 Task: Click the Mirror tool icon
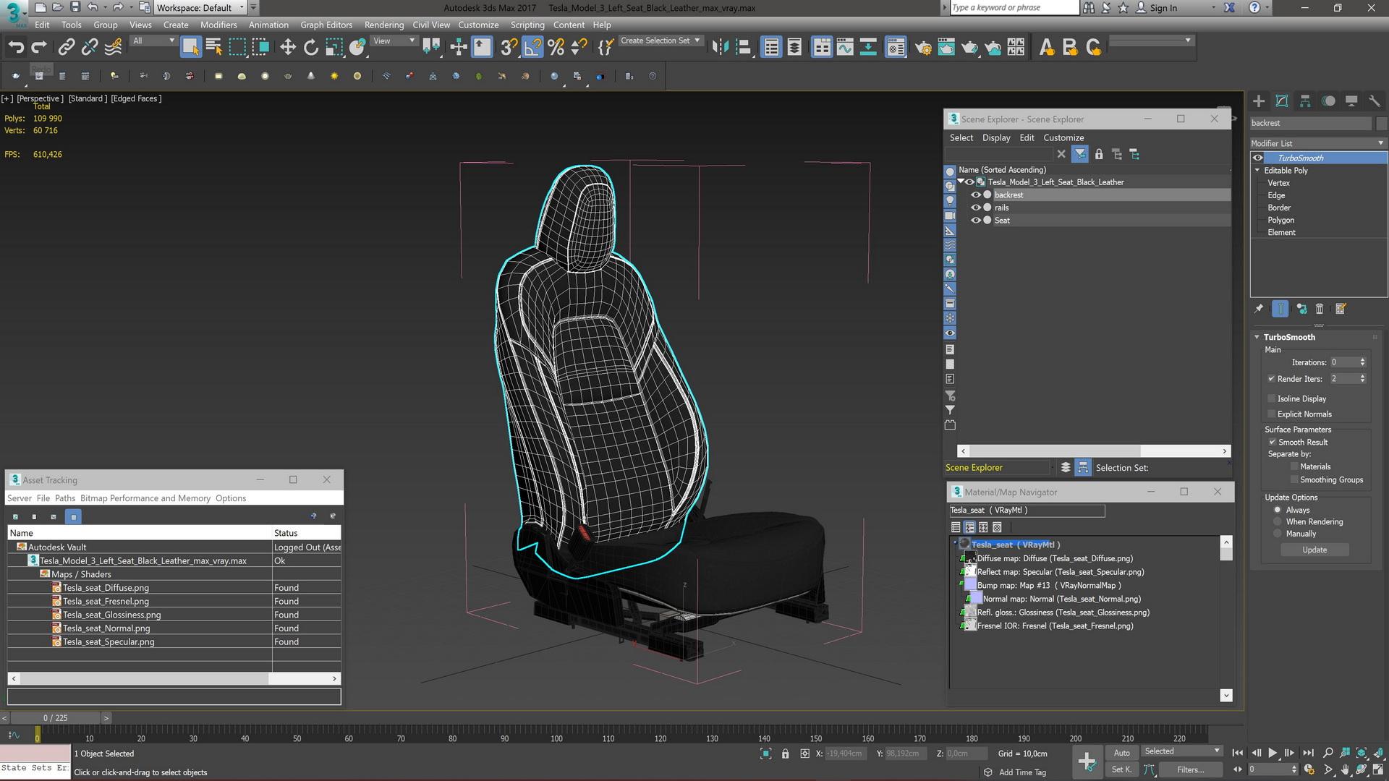click(x=720, y=48)
